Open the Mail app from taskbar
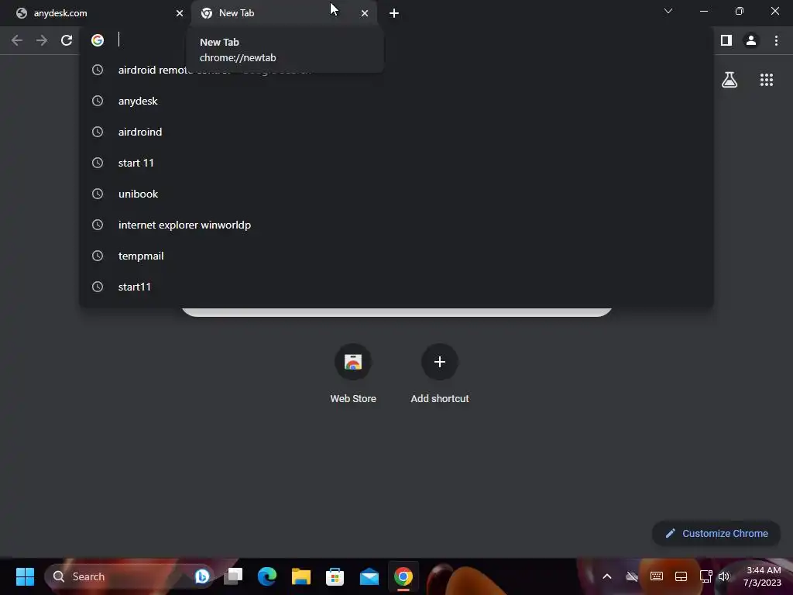The image size is (793, 595). click(369, 576)
